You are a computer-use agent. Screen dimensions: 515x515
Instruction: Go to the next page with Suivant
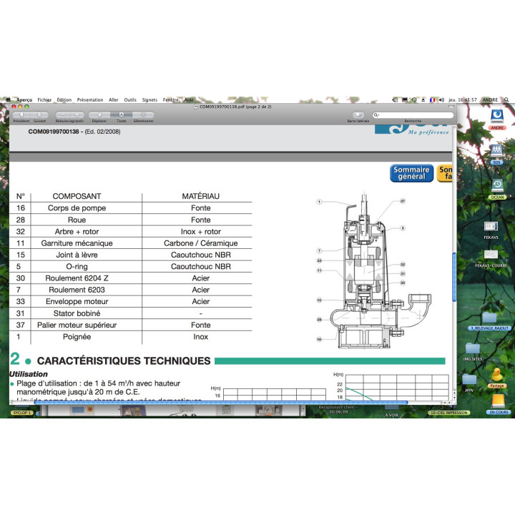(x=39, y=114)
